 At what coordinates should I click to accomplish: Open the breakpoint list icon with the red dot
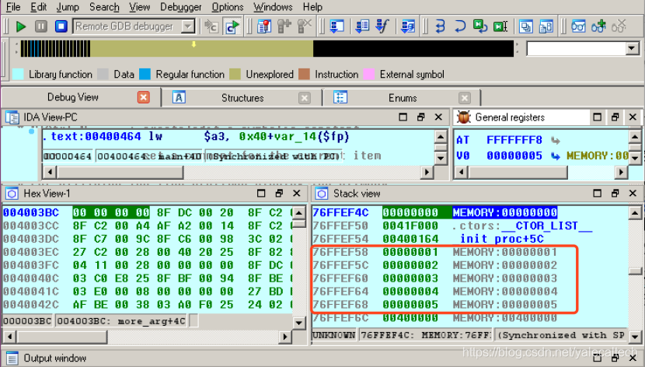[264, 26]
